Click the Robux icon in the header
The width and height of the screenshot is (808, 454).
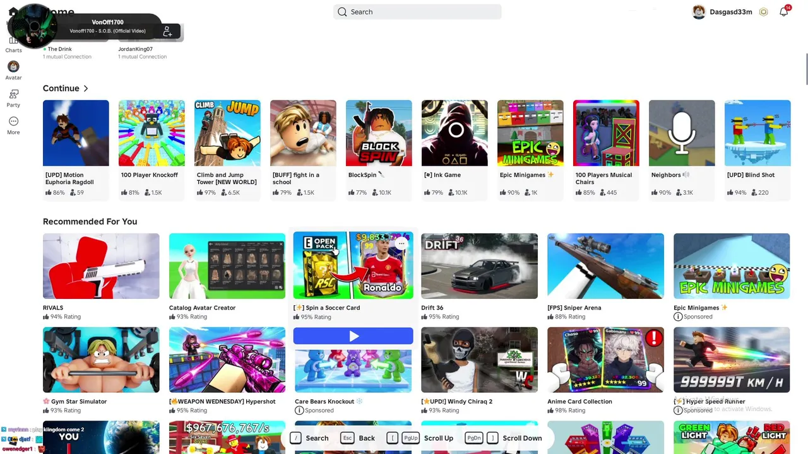763,12
